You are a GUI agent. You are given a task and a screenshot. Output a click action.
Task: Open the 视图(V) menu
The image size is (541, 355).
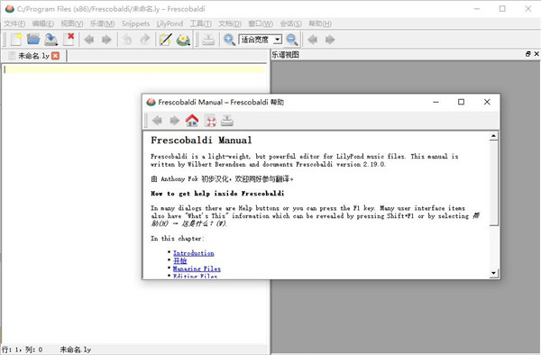72,23
